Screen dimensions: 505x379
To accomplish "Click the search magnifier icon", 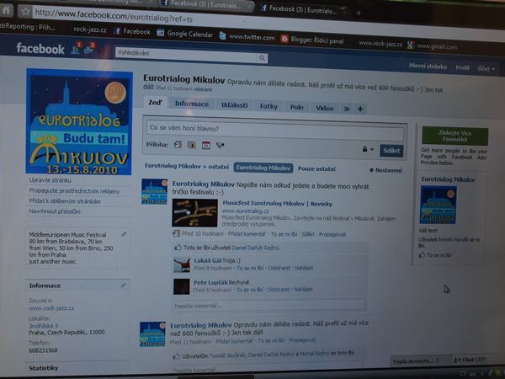I will click(x=262, y=58).
